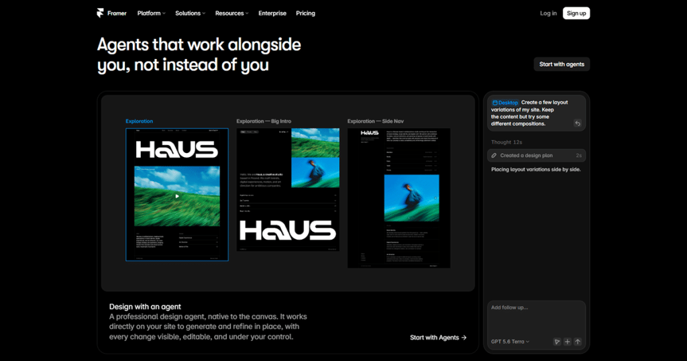Image resolution: width=687 pixels, height=361 pixels.
Task: Click the plus attachment icon in chat box
Action: tap(568, 342)
